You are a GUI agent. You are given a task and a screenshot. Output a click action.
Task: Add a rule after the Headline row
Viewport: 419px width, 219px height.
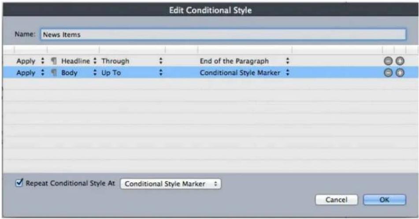point(400,61)
